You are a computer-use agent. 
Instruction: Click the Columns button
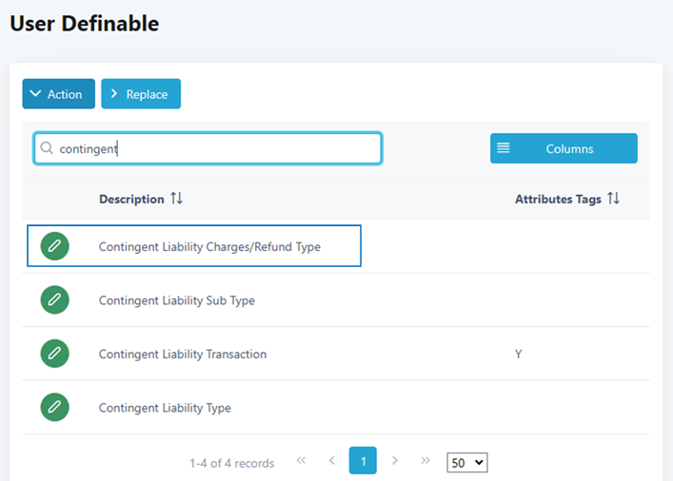(x=564, y=148)
